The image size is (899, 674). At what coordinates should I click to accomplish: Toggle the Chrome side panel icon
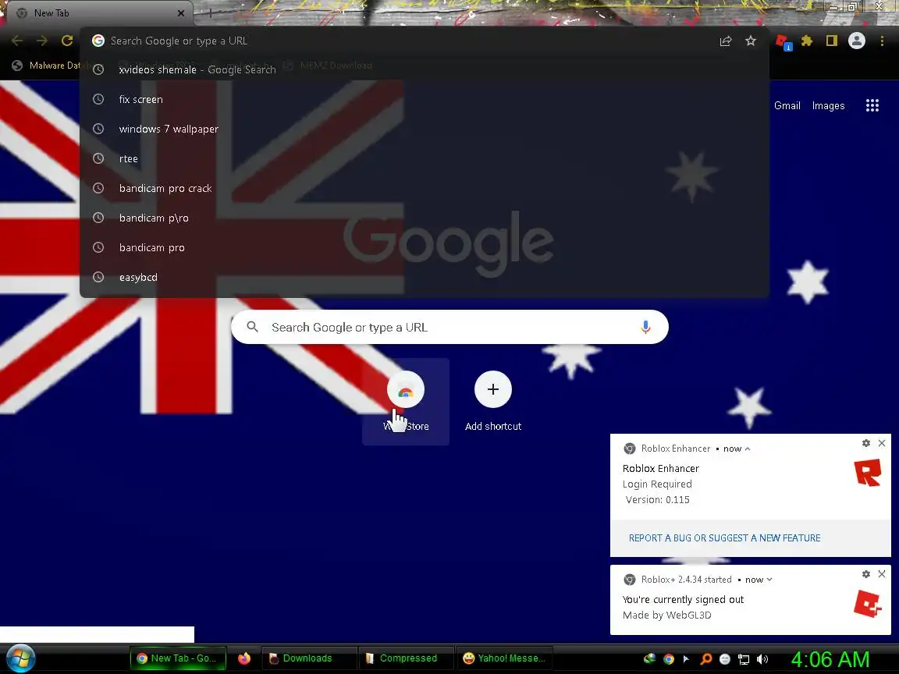831,40
